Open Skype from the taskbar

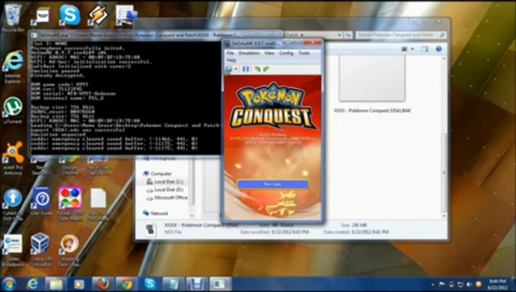point(150,283)
